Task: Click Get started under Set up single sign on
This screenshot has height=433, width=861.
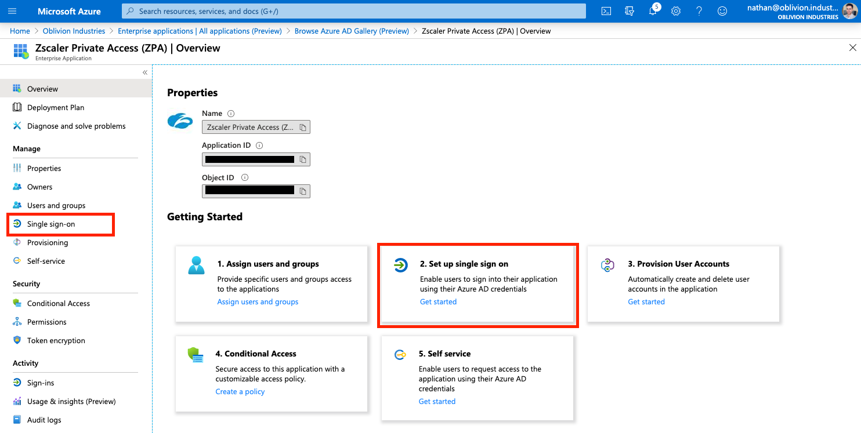Action: pyautogui.click(x=438, y=302)
